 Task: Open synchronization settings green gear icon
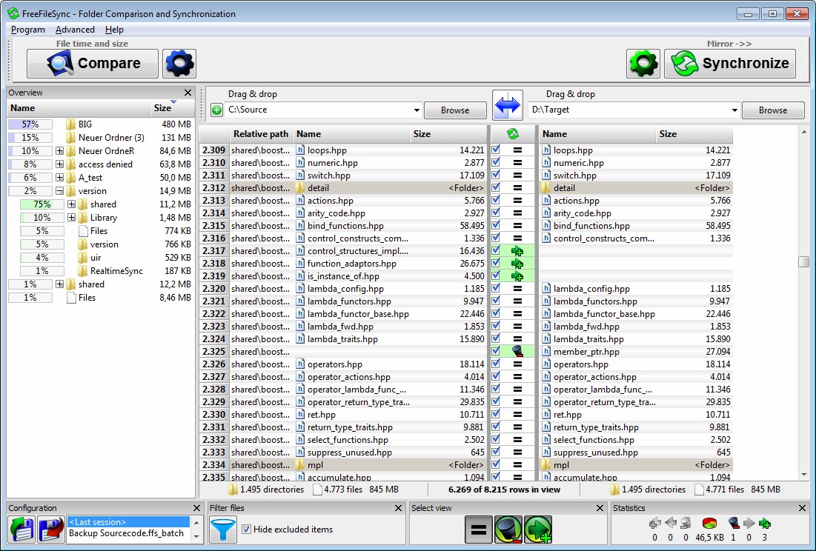[x=643, y=64]
